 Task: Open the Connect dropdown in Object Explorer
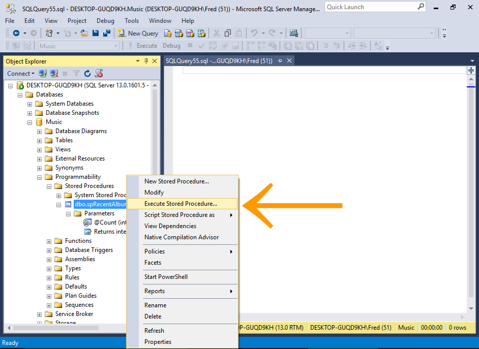tap(21, 74)
